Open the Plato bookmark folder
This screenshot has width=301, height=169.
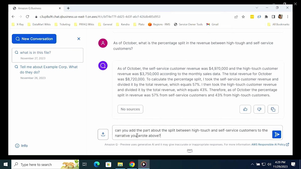coord(139,24)
